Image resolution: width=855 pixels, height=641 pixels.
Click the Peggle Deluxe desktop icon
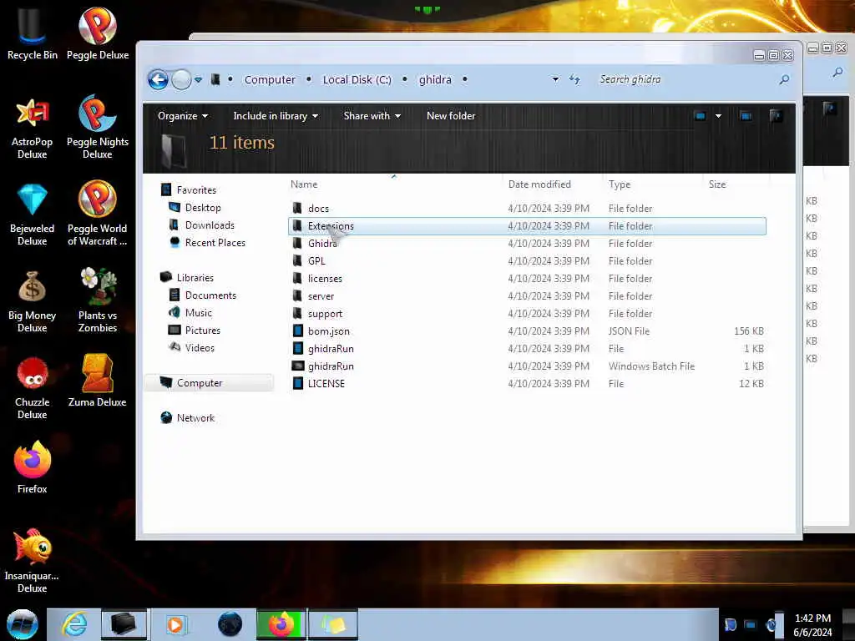98,33
